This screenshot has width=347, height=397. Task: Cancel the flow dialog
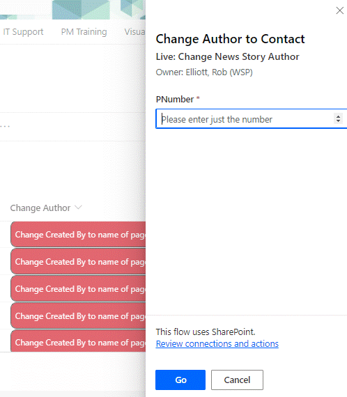coord(237,380)
